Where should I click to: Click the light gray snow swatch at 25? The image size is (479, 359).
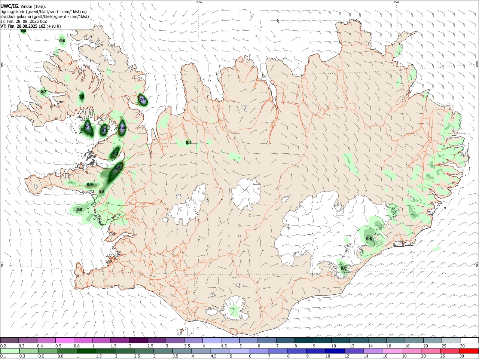tap(451, 340)
